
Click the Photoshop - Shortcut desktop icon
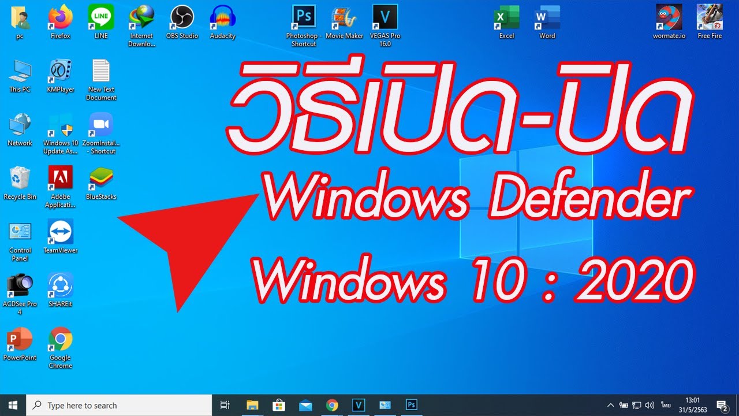[x=304, y=26]
